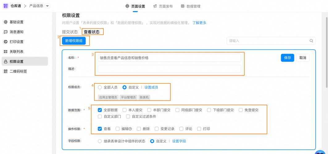This screenshot has height=154, width=328.
Task: Open the 设置成员 link
Action: 151,87
